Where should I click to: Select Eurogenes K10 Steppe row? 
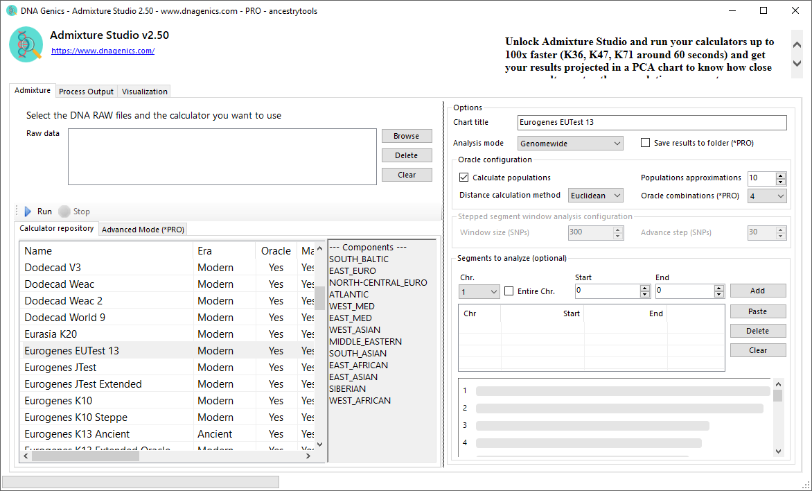[167, 417]
